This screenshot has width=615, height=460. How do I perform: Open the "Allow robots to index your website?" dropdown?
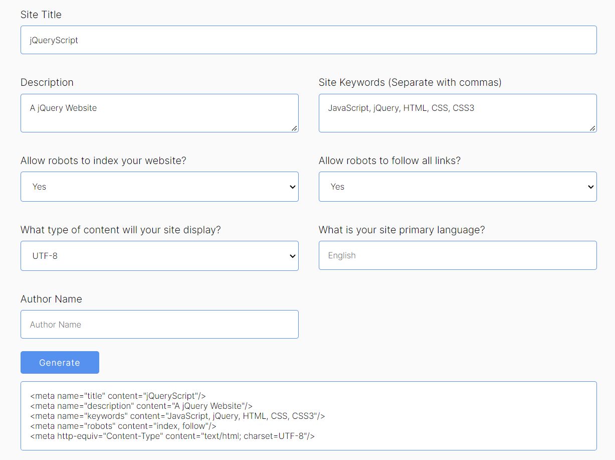coord(159,186)
